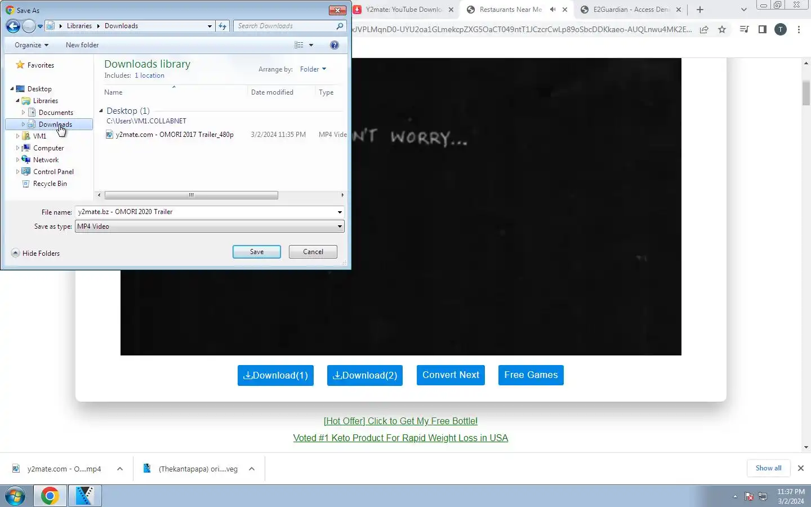Screen dimensions: 811x507
Task: Toggle the Chrome side panel icon
Action: click(x=762, y=29)
